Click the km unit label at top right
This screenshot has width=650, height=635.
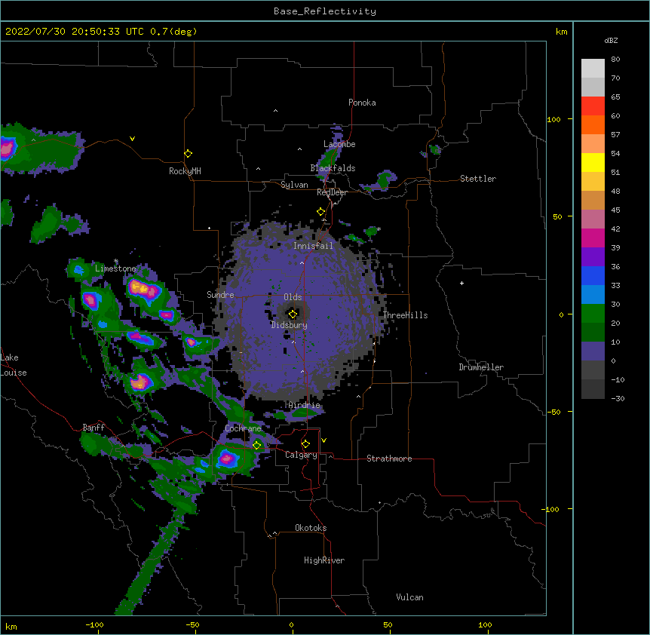click(562, 32)
